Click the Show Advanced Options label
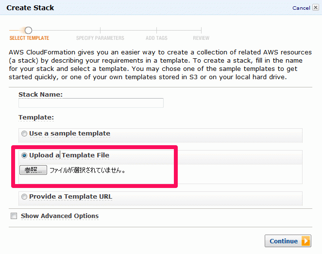Screen dimensions: 322x254 [60, 216]
